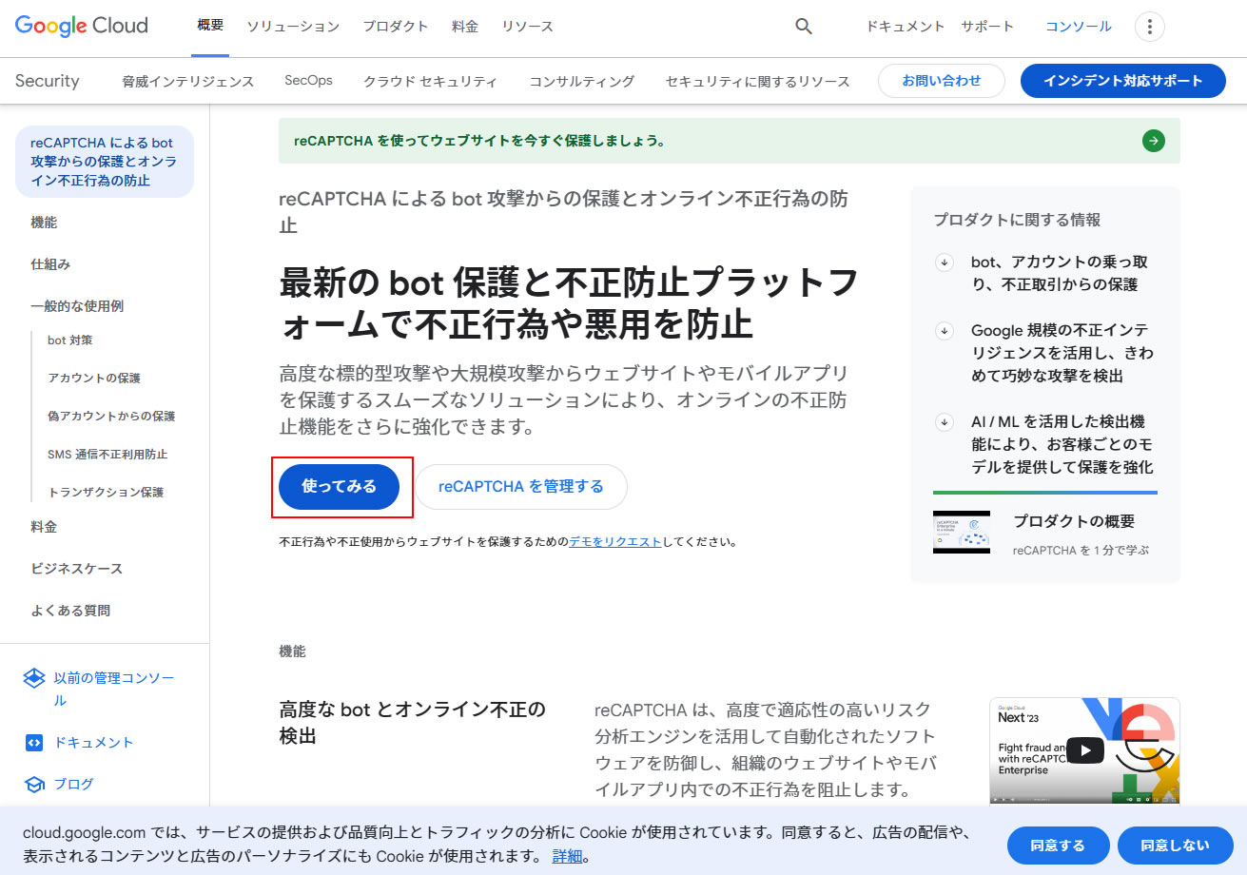Select bot 対策 in the sidebar

[70, 340]
